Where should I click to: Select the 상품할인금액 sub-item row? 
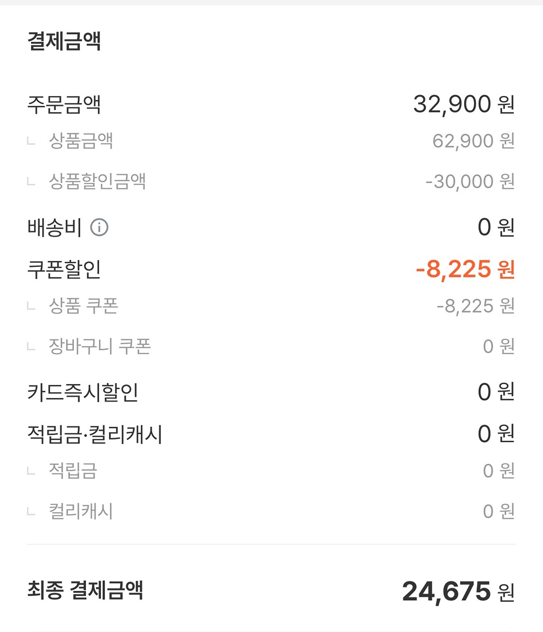point(271,181)
